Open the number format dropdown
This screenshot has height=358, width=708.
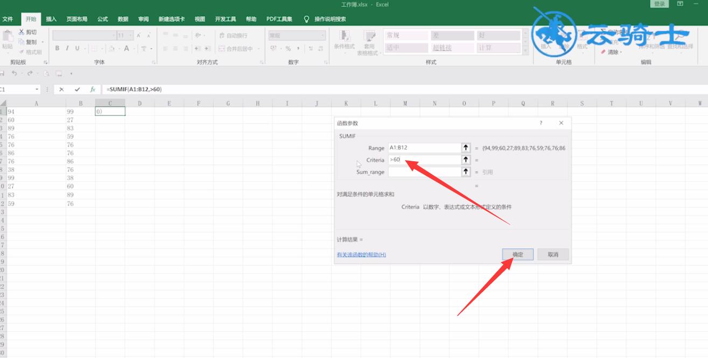323,35
